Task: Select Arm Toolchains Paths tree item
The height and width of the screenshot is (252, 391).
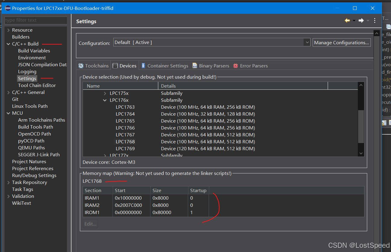Action: (x=42, y=120)
